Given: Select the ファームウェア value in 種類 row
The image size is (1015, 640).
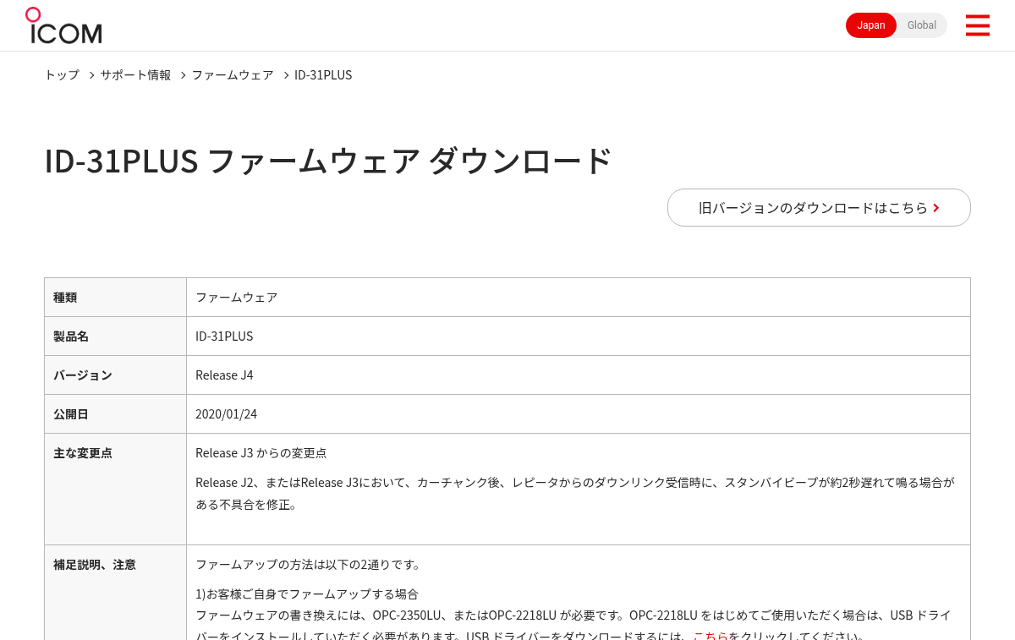Looking at the screenshot, I should [237, 297].
